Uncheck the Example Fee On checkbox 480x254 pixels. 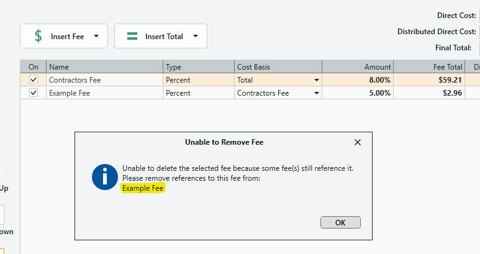tap(34, 93)
